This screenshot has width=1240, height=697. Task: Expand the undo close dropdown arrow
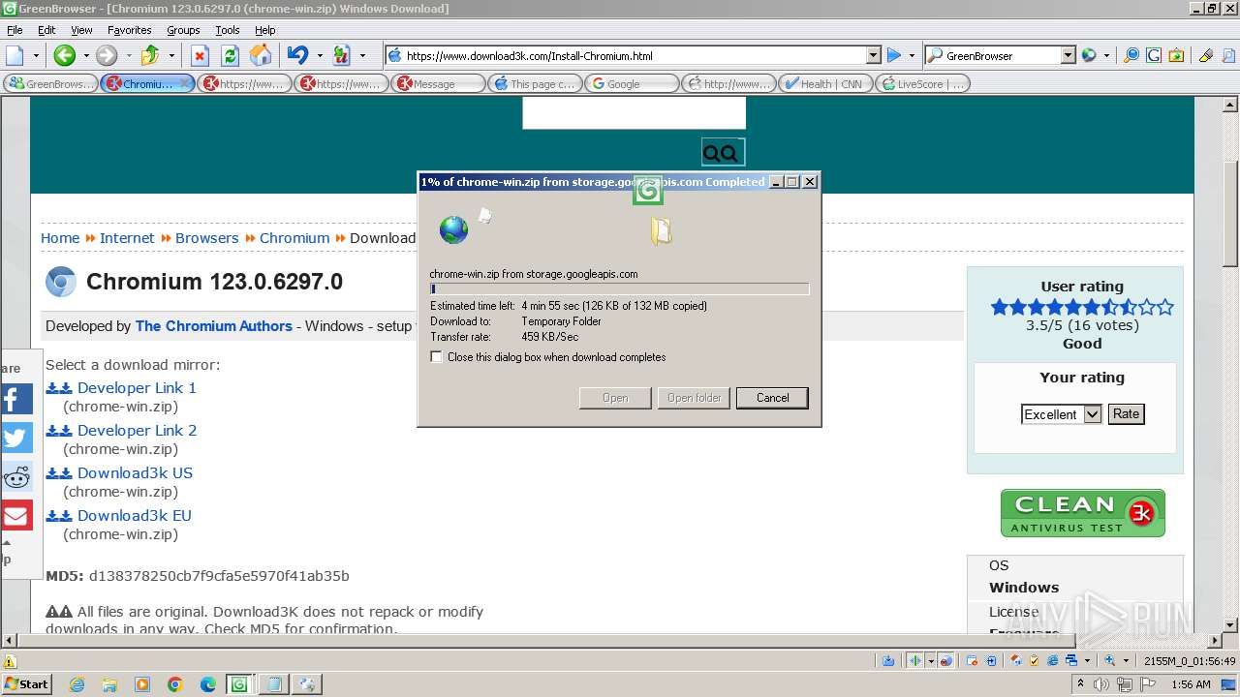[x=320, y=55]
